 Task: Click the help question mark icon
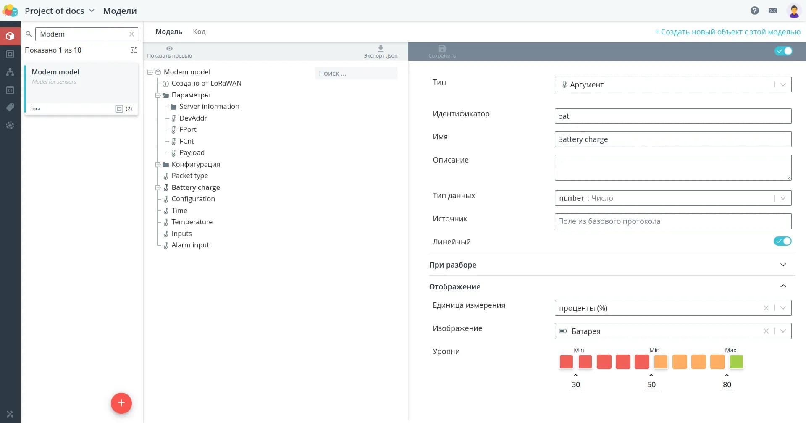[x=754, y=11]
